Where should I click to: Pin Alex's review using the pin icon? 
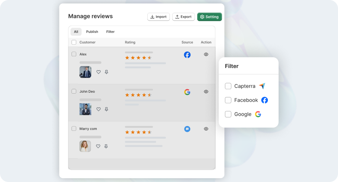[x=107, y=72]
